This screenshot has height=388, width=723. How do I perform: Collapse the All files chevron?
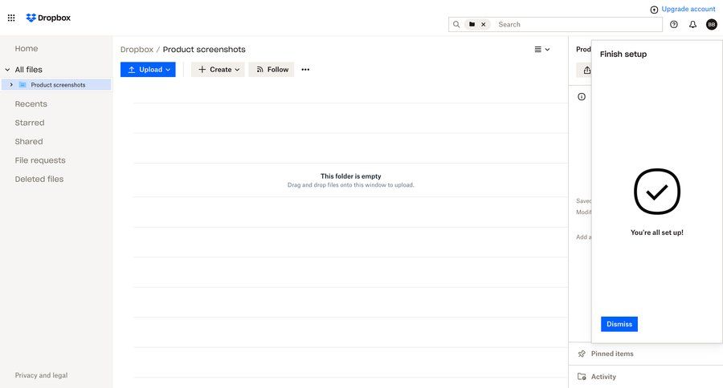[7, 70]
